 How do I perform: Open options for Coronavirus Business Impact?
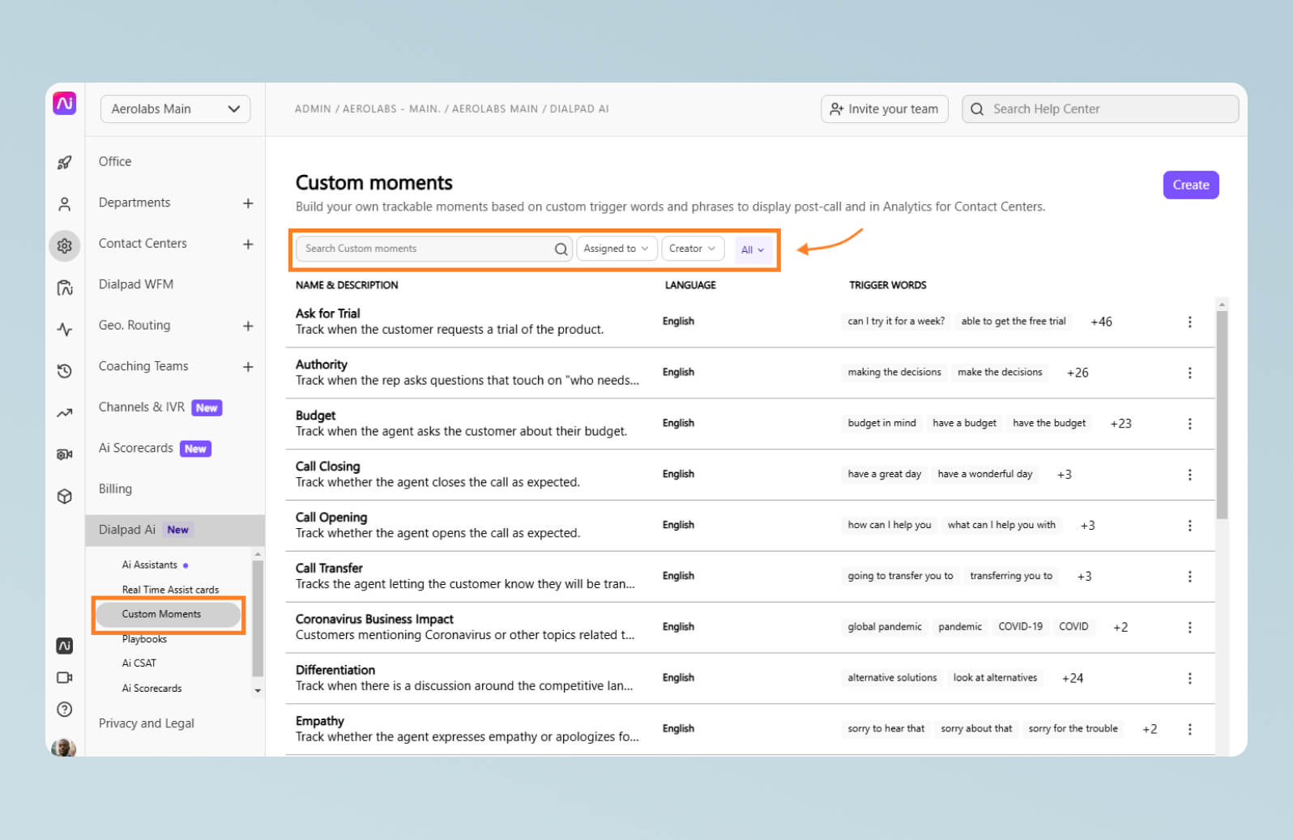tap(1189, 628)
